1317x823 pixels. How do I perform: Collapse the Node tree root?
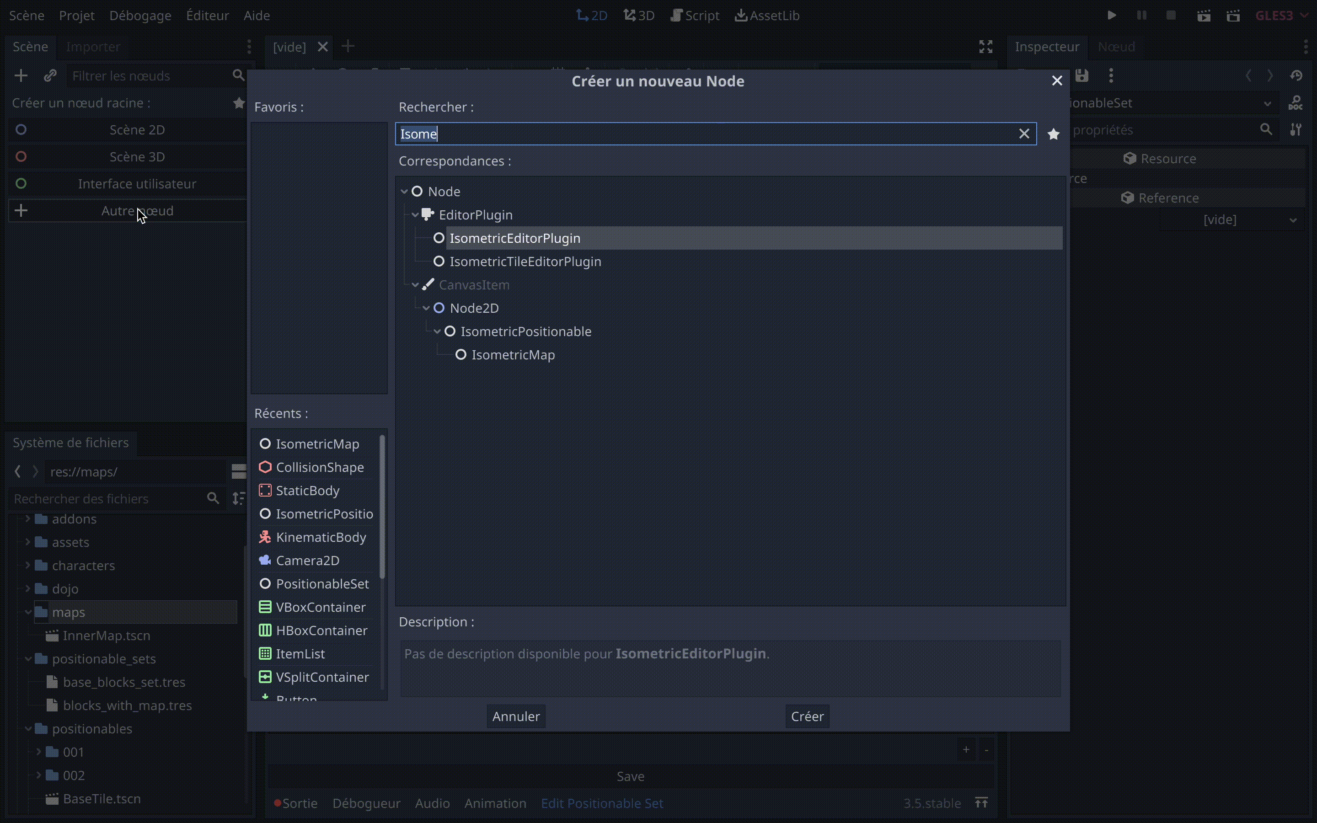click(x=404, y=192)
